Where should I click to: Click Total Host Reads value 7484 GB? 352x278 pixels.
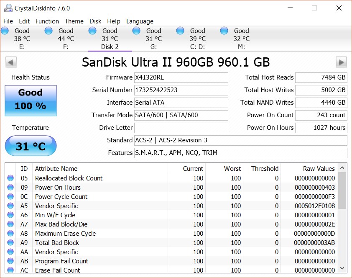[x=321, y=77]
